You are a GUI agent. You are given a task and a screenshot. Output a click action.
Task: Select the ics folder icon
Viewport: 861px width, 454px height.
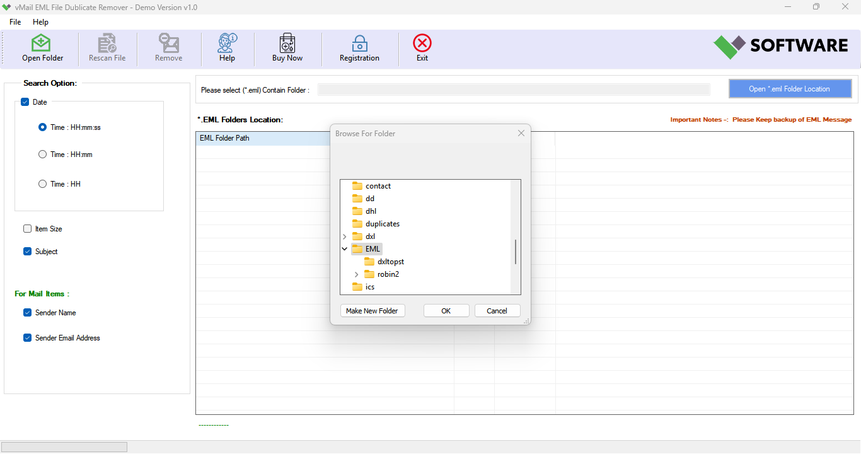[357, 287]
